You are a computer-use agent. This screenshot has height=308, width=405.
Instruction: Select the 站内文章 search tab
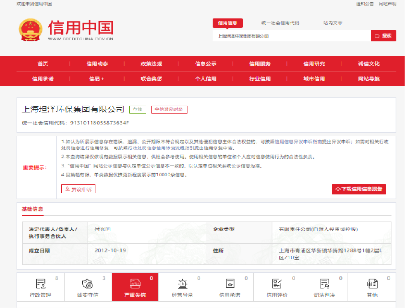click(333, 23)
